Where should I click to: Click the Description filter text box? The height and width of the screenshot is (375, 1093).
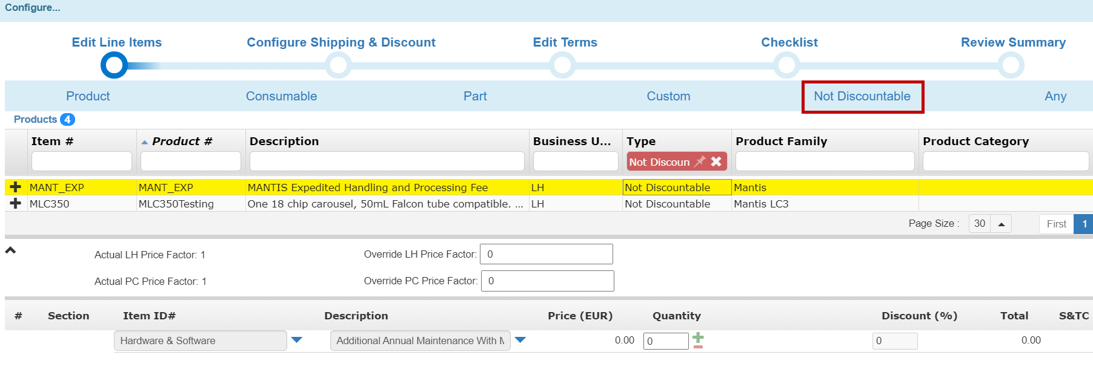(x=387, y=161)
